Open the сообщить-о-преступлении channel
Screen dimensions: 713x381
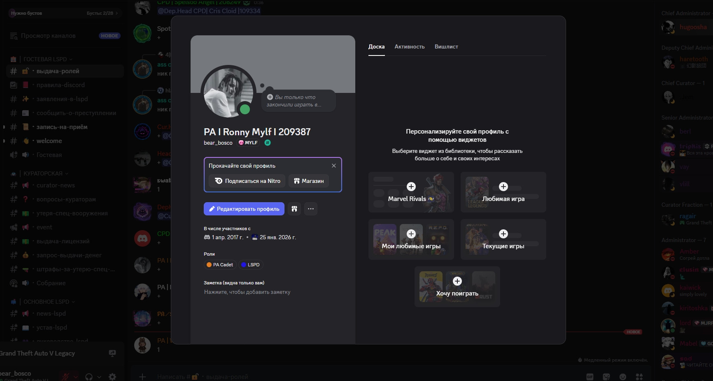coord(65,113)
